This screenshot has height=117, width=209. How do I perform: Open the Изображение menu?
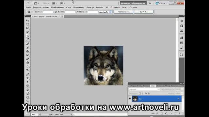tap(57, 7)
